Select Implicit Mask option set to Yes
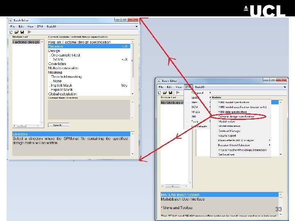The width and height of the screenshot is (295, 221). pos(89,85)
